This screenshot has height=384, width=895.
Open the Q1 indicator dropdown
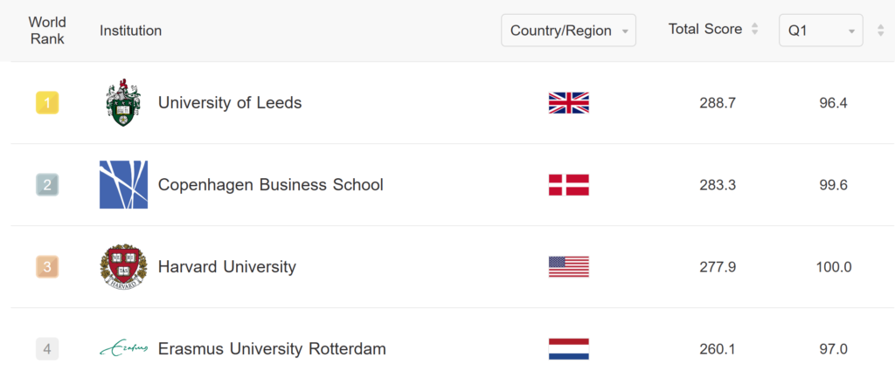(821, 31)
